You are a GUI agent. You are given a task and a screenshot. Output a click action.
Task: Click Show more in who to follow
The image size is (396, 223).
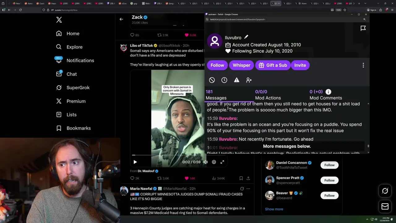click(274, 209)
